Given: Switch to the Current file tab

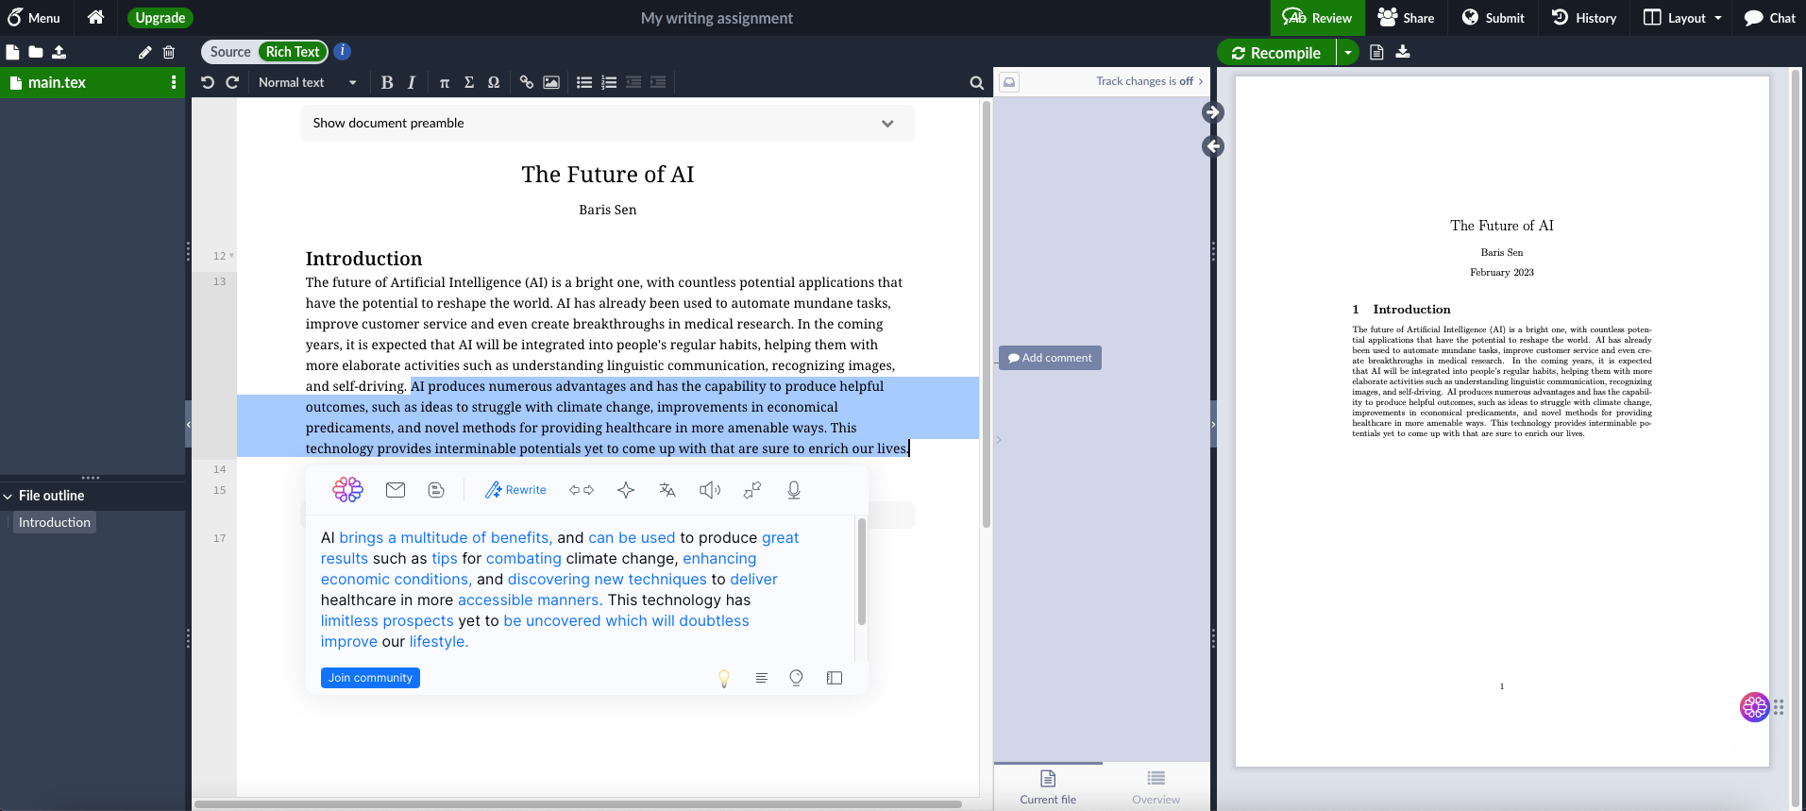Looking at the screenshot, I should (x=1048, y=787).
